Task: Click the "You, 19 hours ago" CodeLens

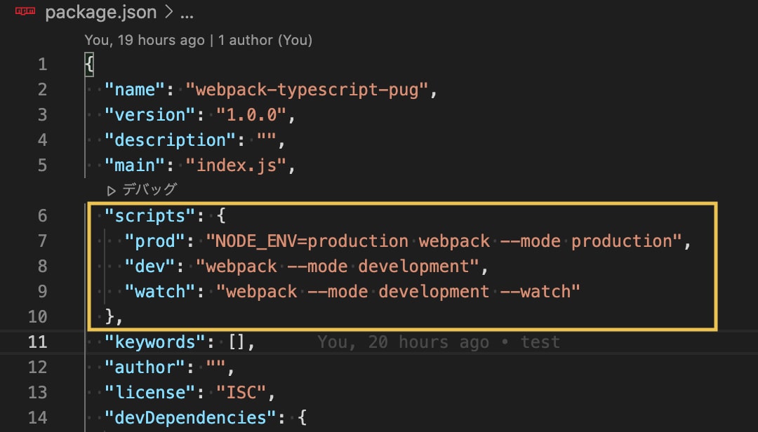Action: coord(145,40)
